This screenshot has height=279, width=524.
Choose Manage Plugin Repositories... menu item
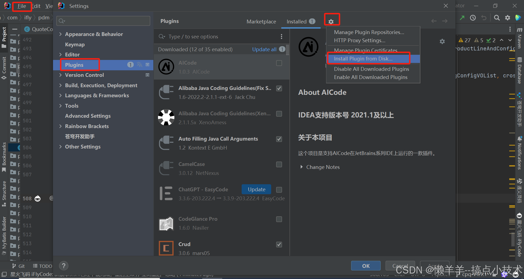tap(369, 32)
